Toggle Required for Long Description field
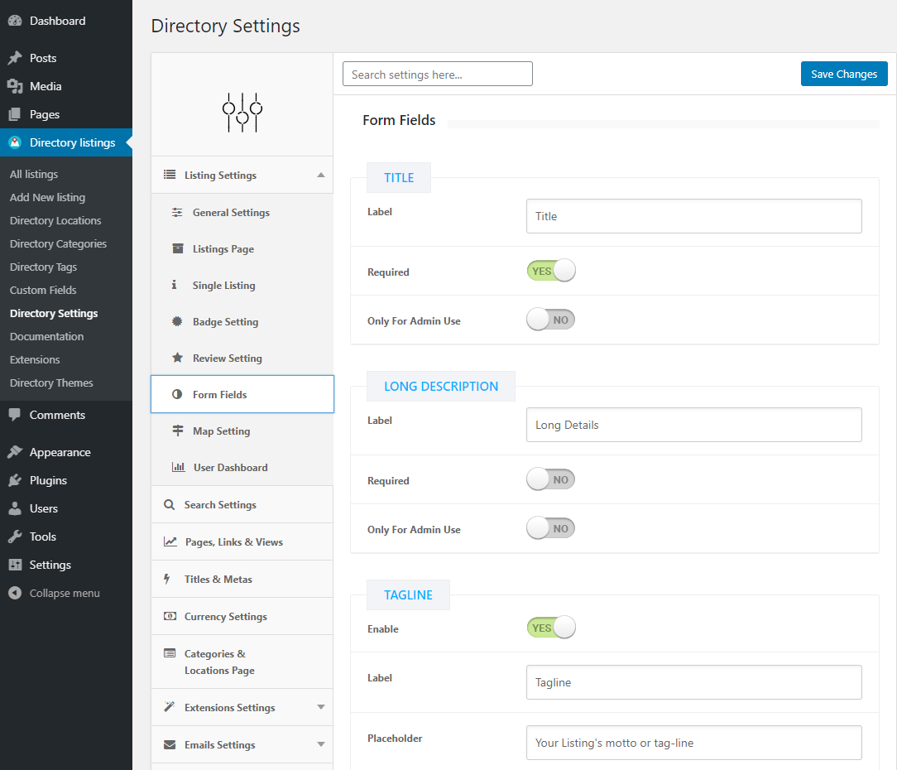The image size is (897, 770). tap(551, 479)
